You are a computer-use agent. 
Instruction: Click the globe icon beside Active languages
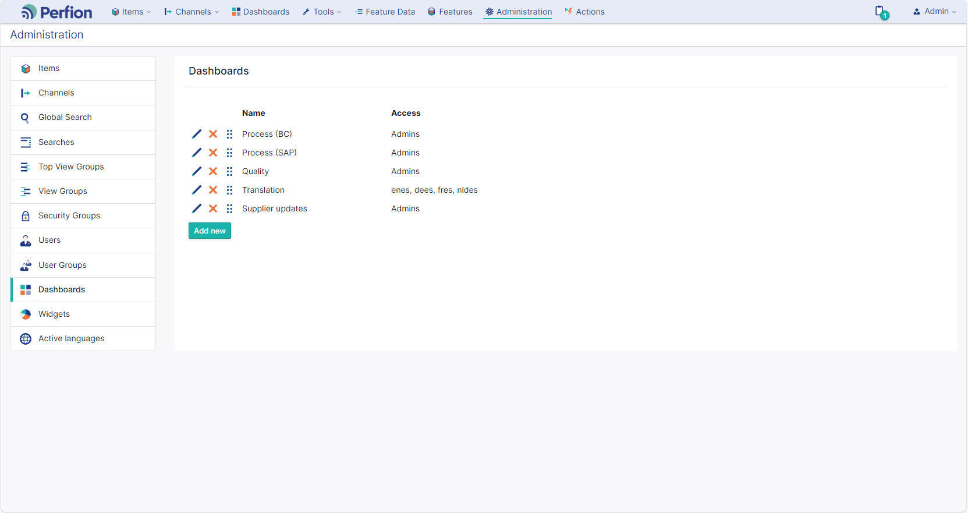(x=26, y=339)
